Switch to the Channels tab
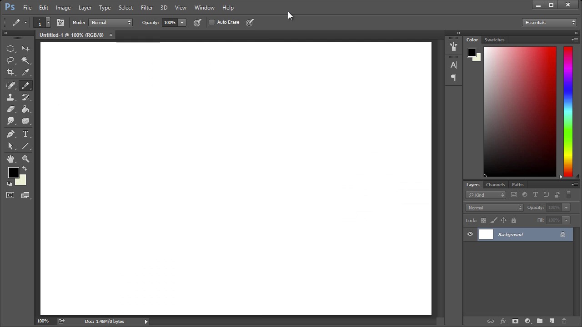This screenshot has height=327, width=582. pos(495,184)
